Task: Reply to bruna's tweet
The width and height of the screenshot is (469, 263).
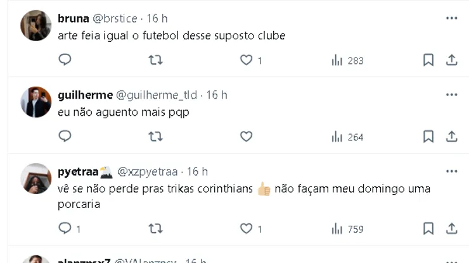Action: coord(65,60)
